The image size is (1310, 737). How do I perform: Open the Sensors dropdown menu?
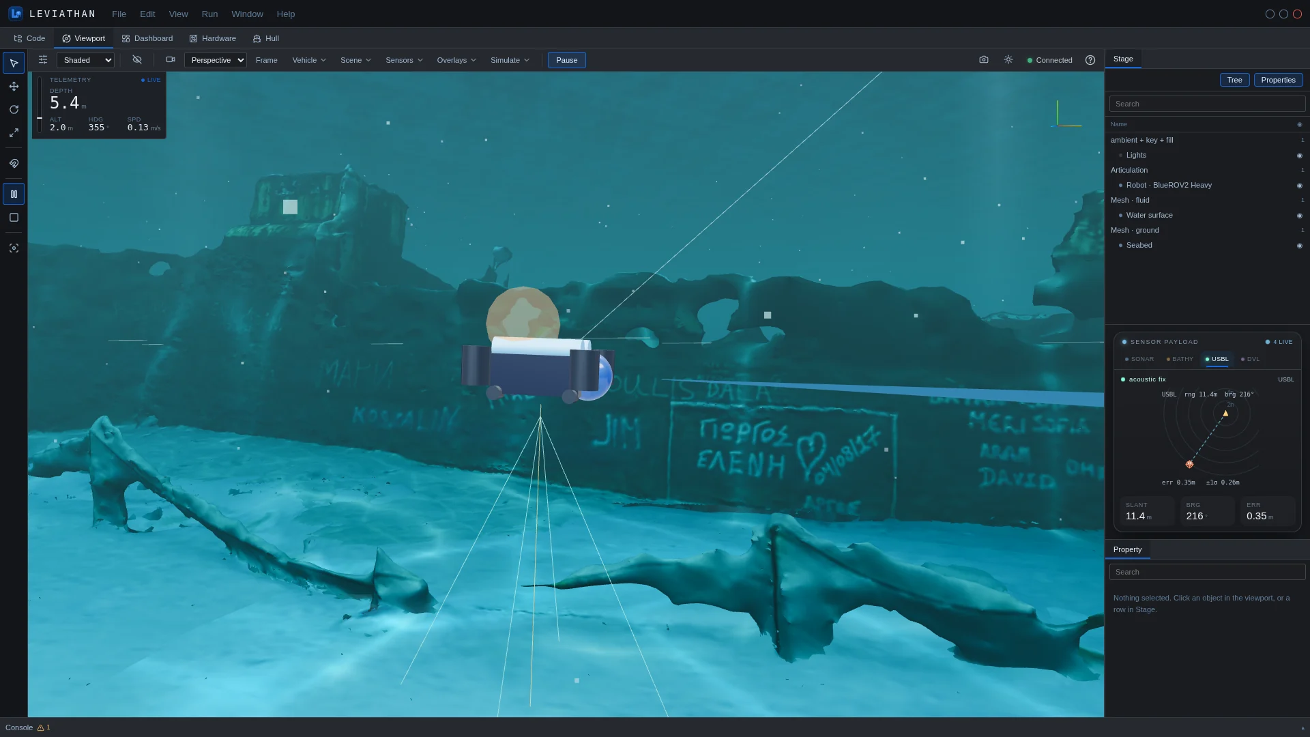click(404, 60)
